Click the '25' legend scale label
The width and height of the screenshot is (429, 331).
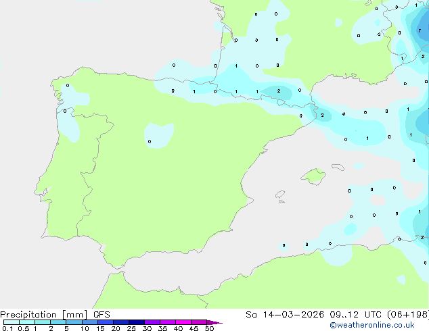tap(131, 328)
